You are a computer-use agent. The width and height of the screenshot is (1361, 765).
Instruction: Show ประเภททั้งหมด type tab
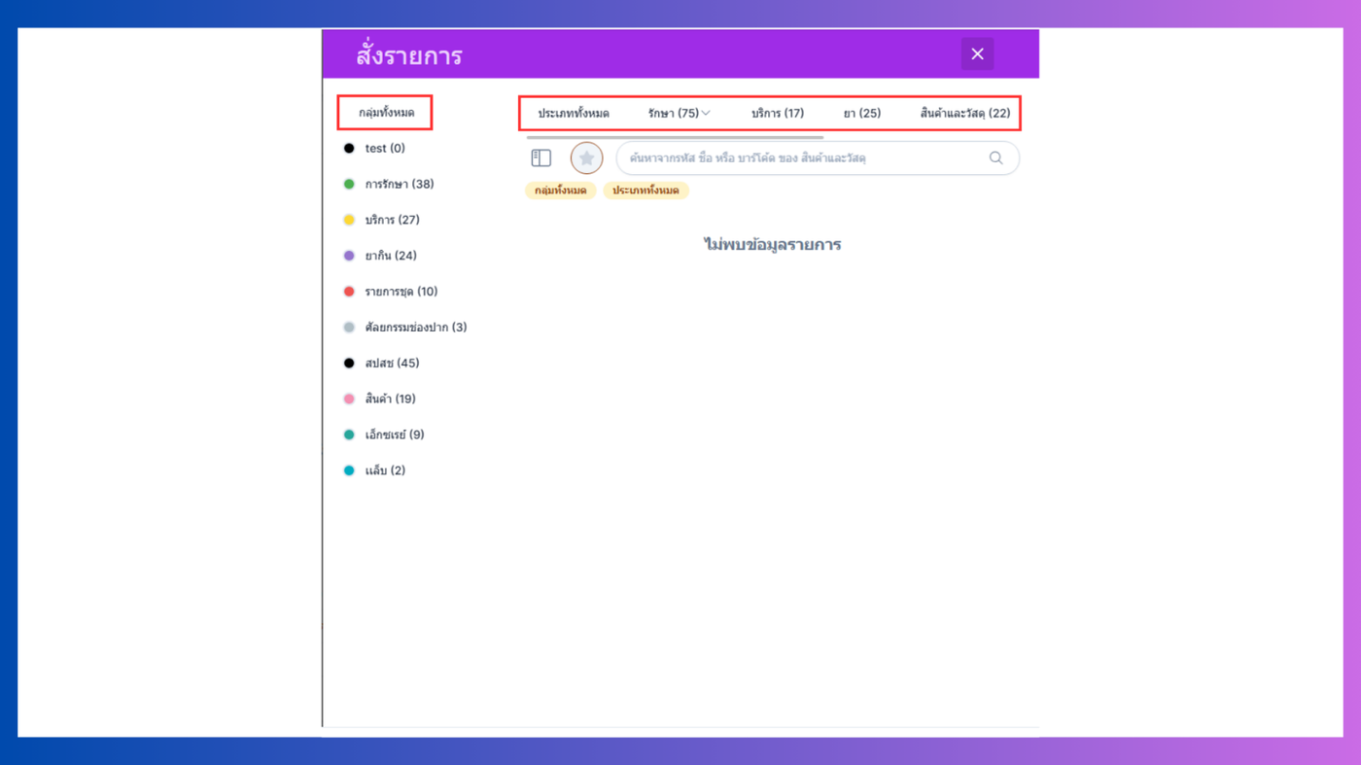click(574, 114)
